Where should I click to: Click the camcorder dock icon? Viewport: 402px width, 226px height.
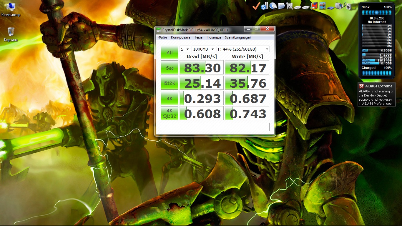coord(339,6)
